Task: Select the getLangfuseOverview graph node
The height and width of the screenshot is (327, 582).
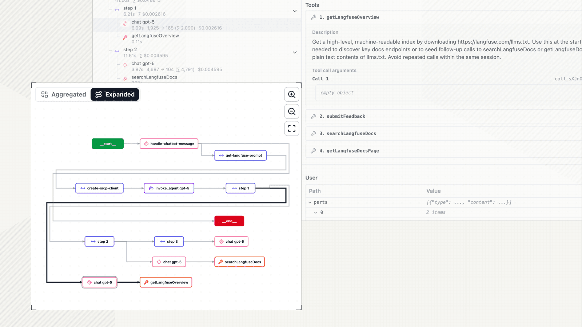Action: tap(166, 282)
